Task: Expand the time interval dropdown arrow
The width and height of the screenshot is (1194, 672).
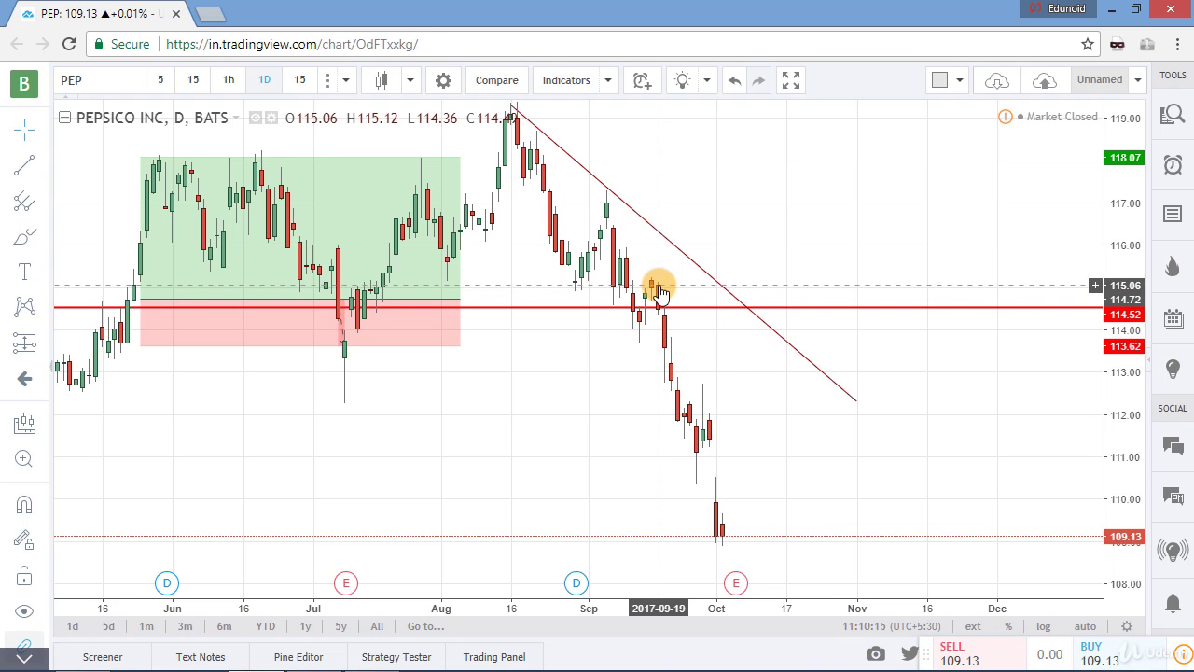Action: (x=345, y=80)
